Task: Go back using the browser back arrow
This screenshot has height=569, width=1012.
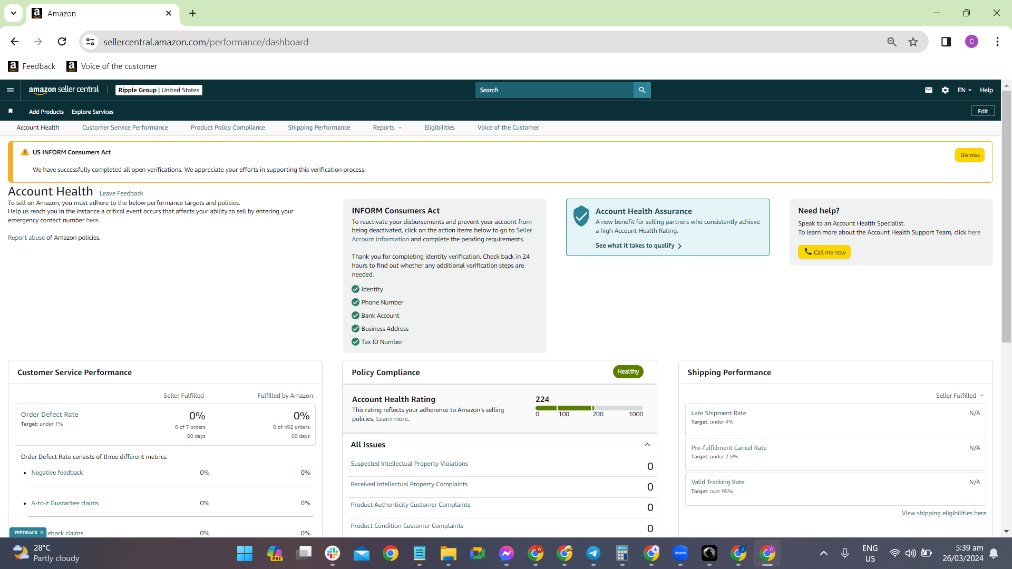Action: pyautogui.click(x=15, y=42)
